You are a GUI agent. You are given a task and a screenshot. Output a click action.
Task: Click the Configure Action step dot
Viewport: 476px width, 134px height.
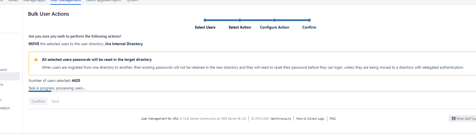tap(275, 20)
